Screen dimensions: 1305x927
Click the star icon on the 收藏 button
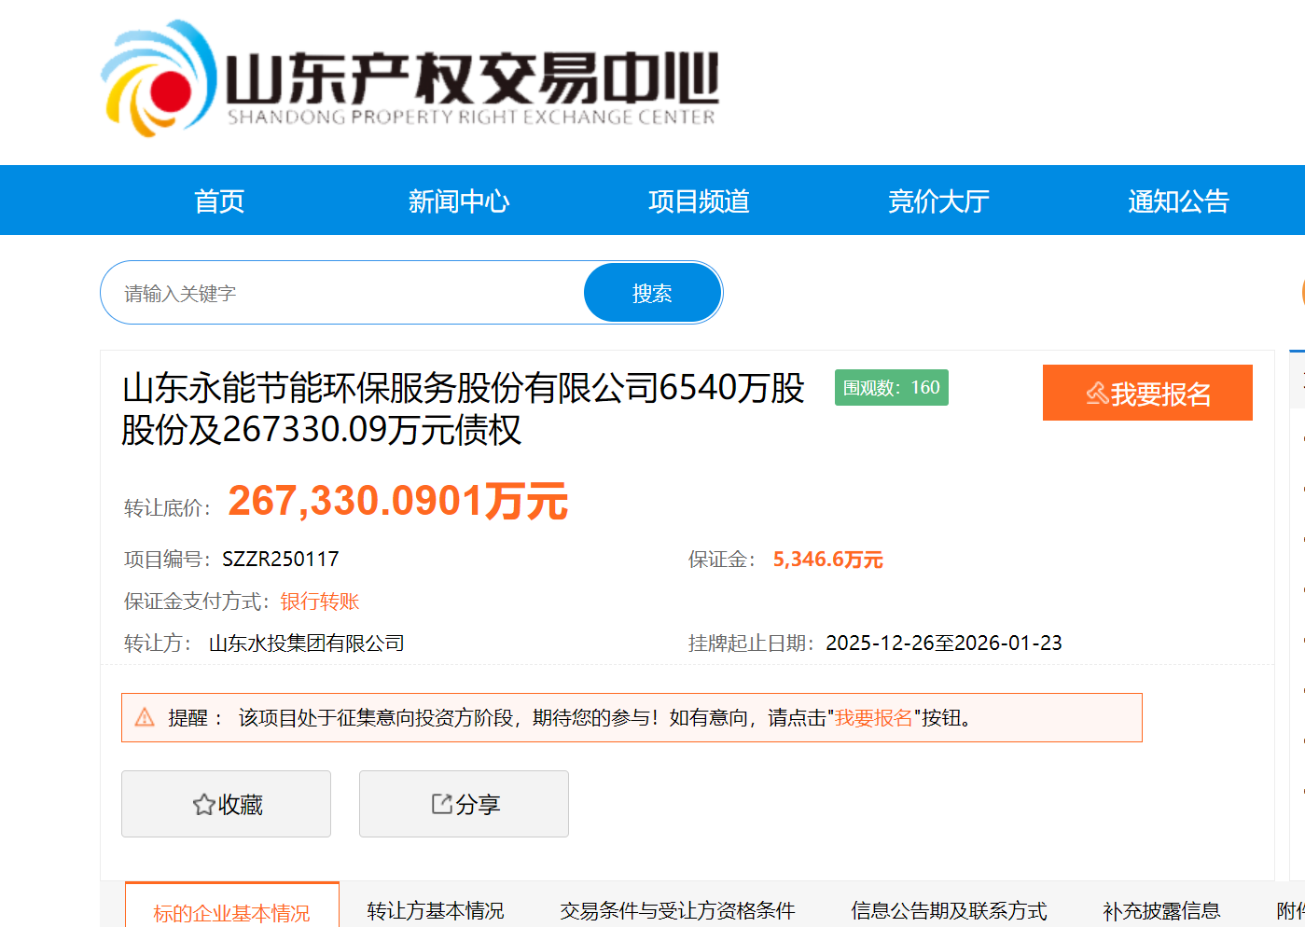(x=203, y=805)
